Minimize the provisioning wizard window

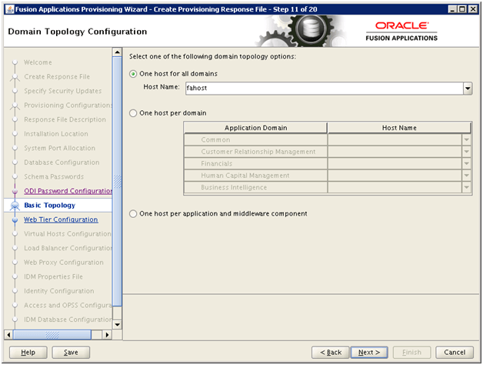coord(452,9)
